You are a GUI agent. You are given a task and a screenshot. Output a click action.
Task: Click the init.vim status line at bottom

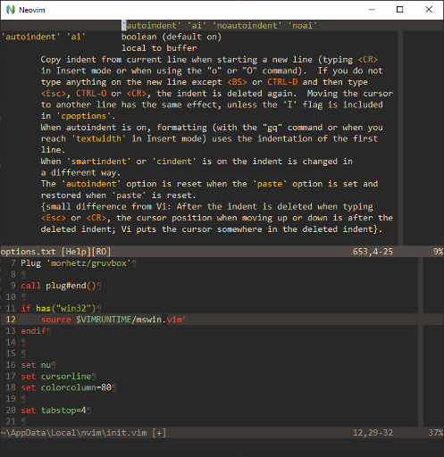(222, 433)
